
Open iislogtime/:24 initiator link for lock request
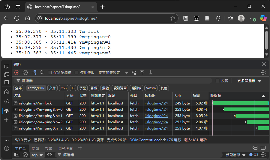point(156,103)
